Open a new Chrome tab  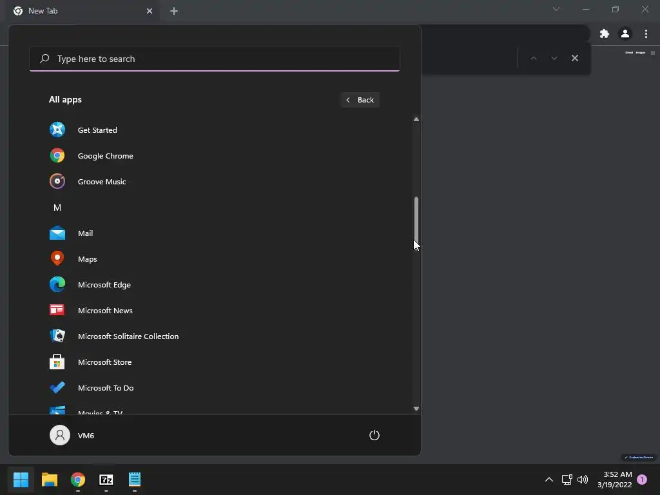(174, 11)
